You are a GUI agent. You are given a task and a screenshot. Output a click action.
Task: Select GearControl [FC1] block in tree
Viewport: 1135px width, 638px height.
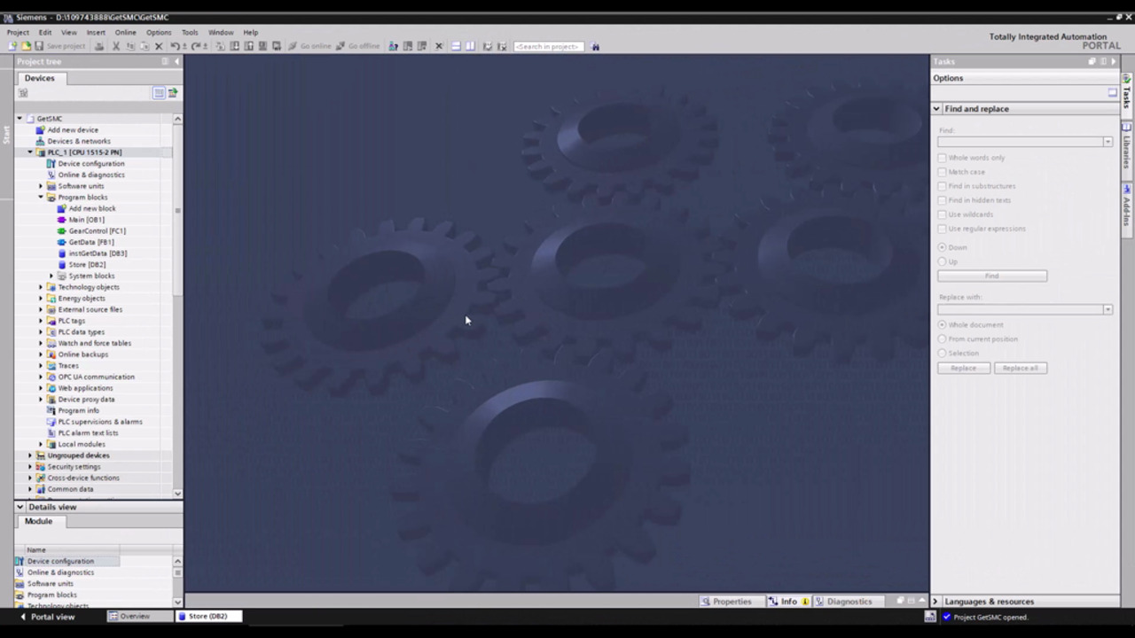[97, 230]
